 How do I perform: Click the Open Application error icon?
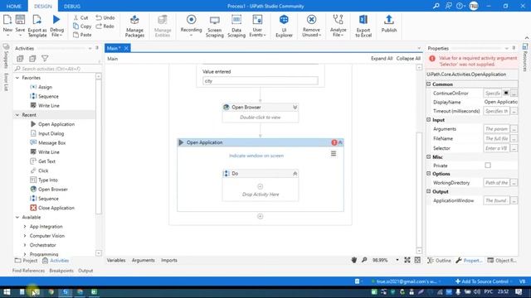pyautogui.click(x=334, y=142)
